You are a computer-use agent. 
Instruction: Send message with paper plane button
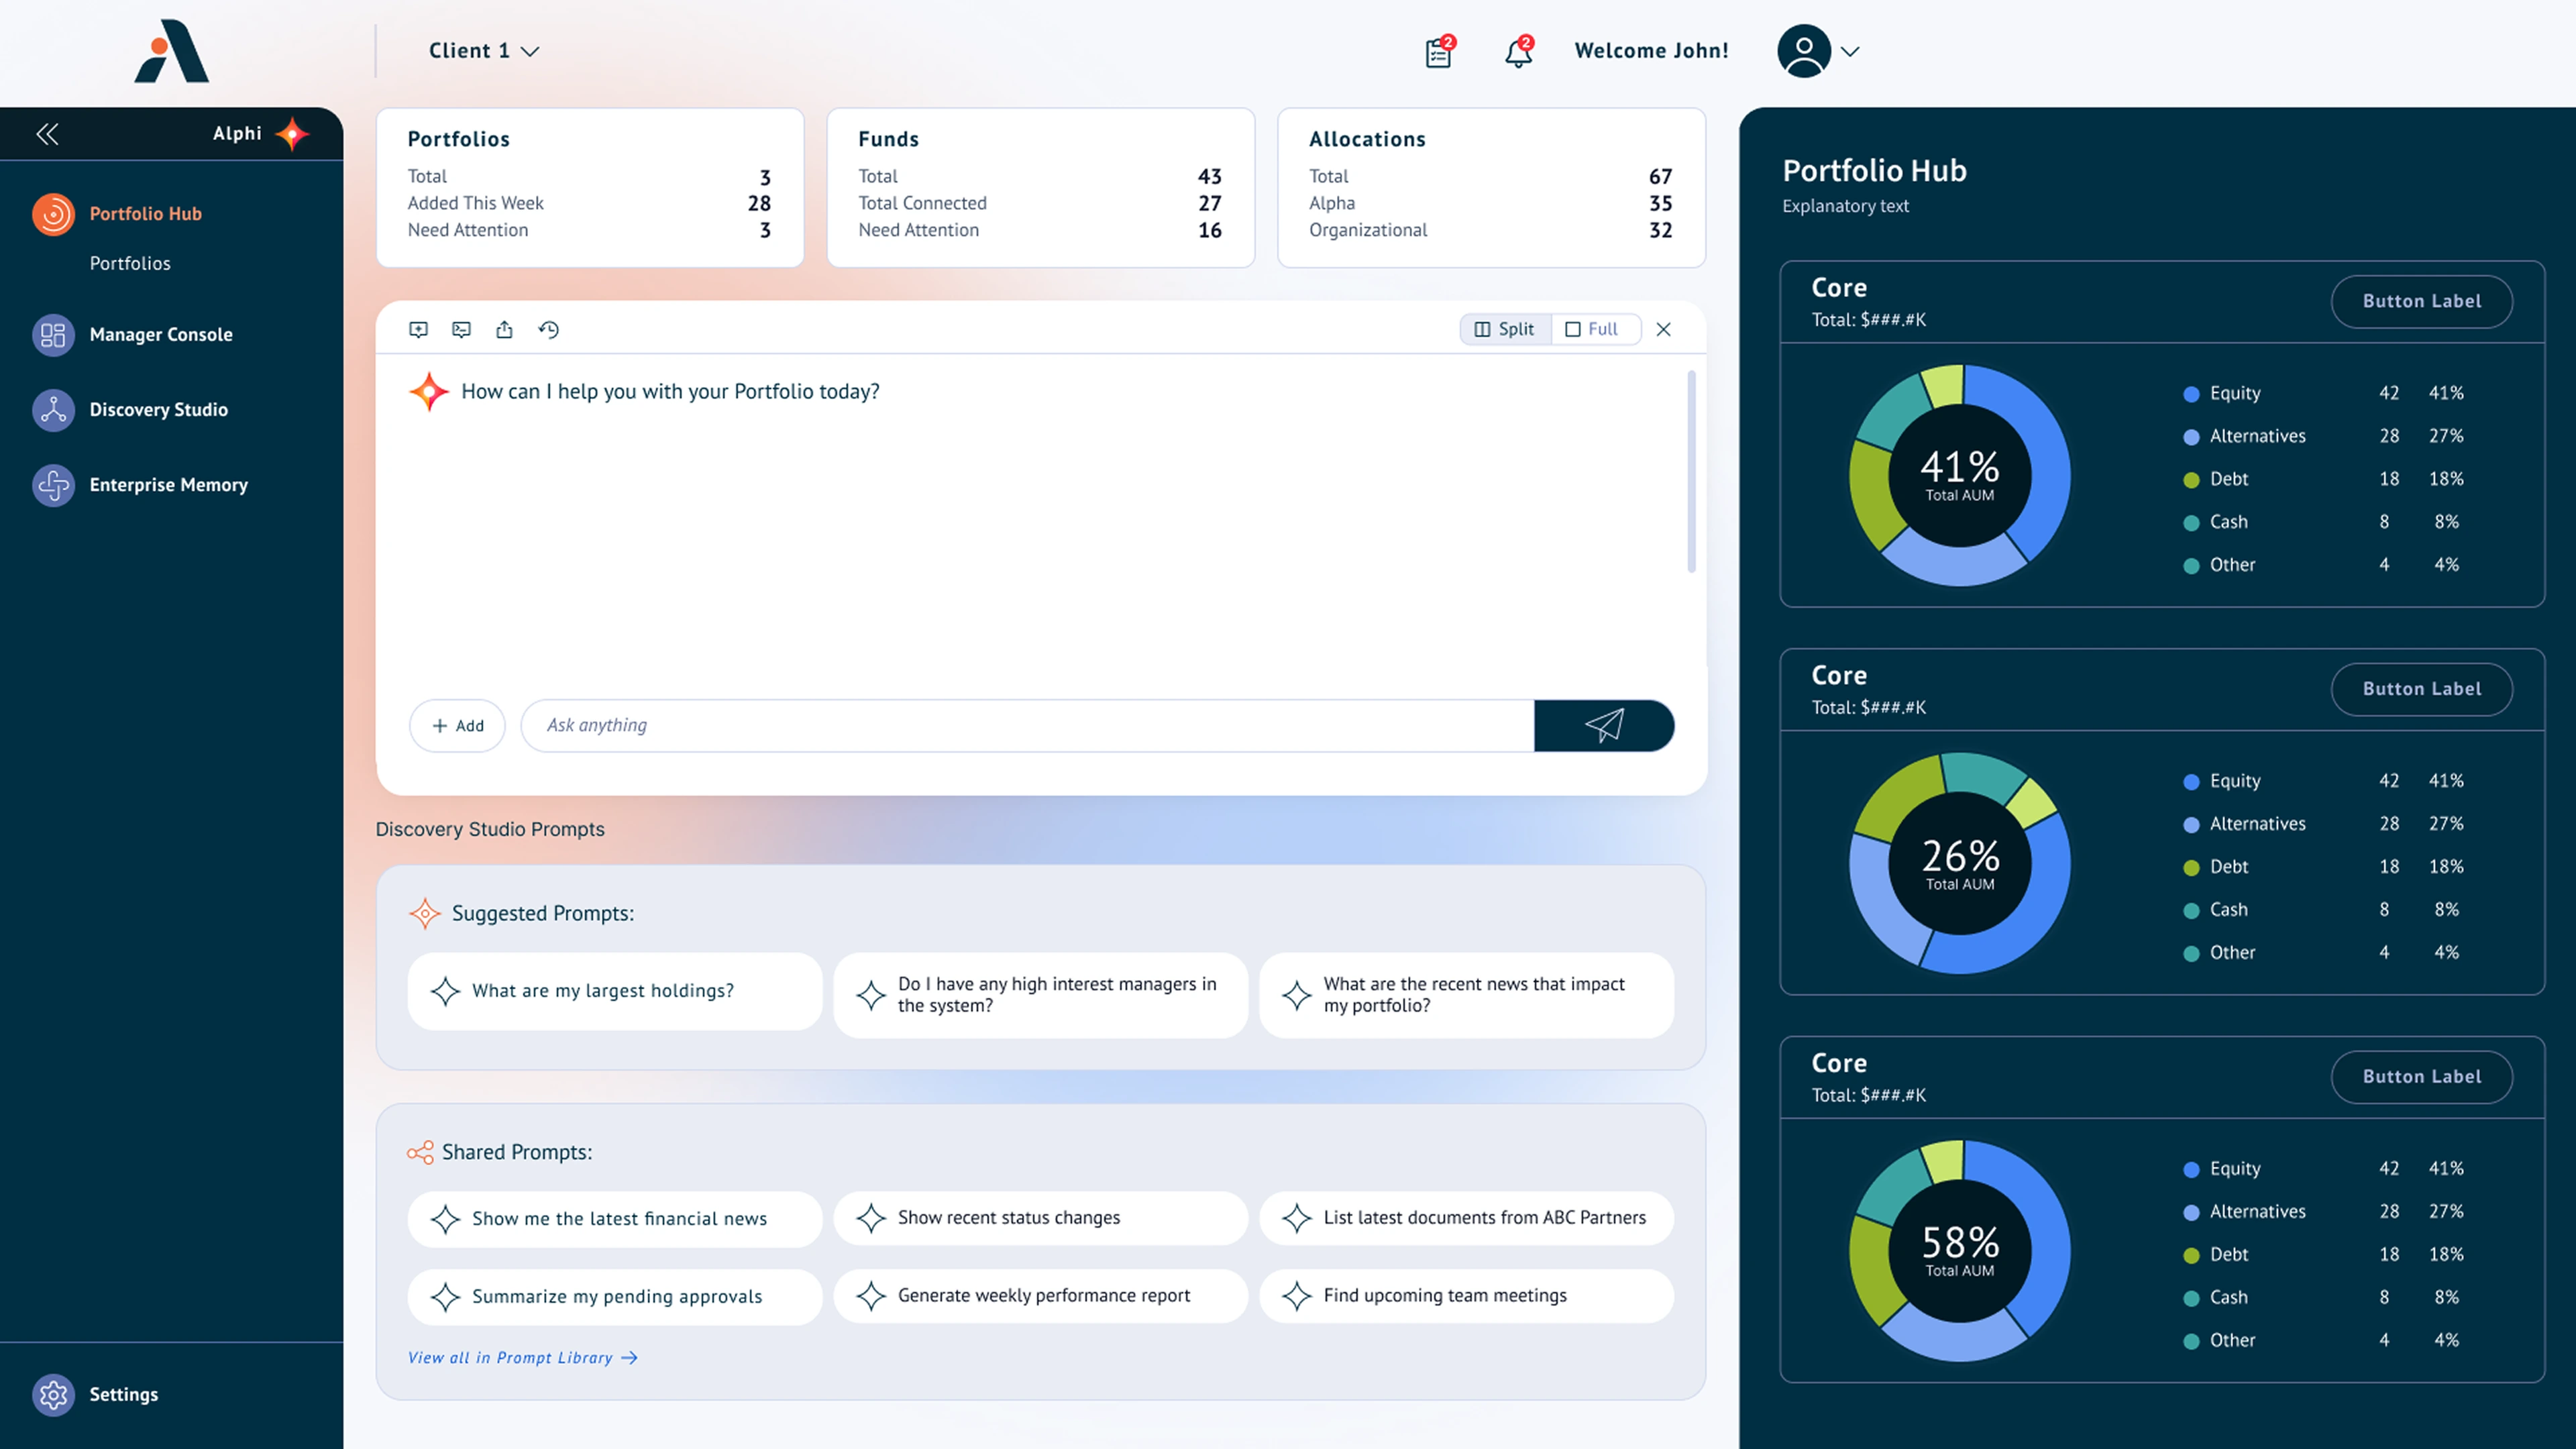(x=1604, y=725)
